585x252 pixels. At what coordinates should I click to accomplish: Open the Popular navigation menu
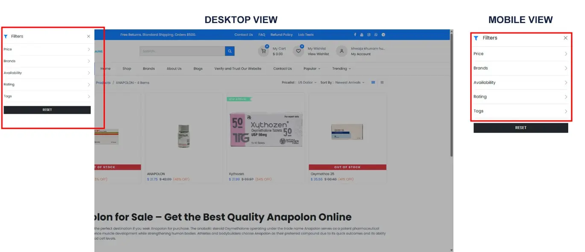point(312,69)
